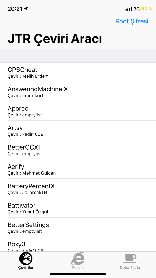This screenshot has width=156, height=278.
Task: Open Root Şifresi link
Action: pos(132,21)
